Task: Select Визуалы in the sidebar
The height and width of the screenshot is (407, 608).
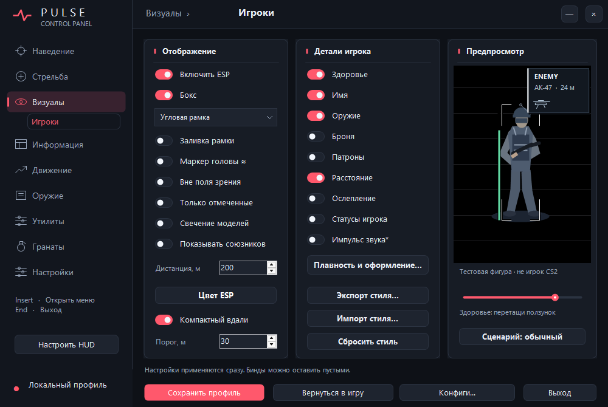Action: pyautogui.click(x=66, y=102)
